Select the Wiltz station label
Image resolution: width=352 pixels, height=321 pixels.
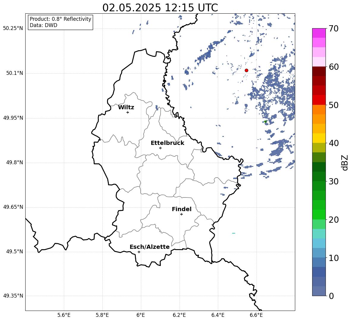click(126, 107)
